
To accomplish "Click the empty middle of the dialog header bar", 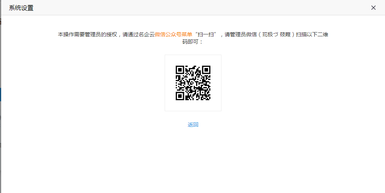I will click(x=192, y=8).
